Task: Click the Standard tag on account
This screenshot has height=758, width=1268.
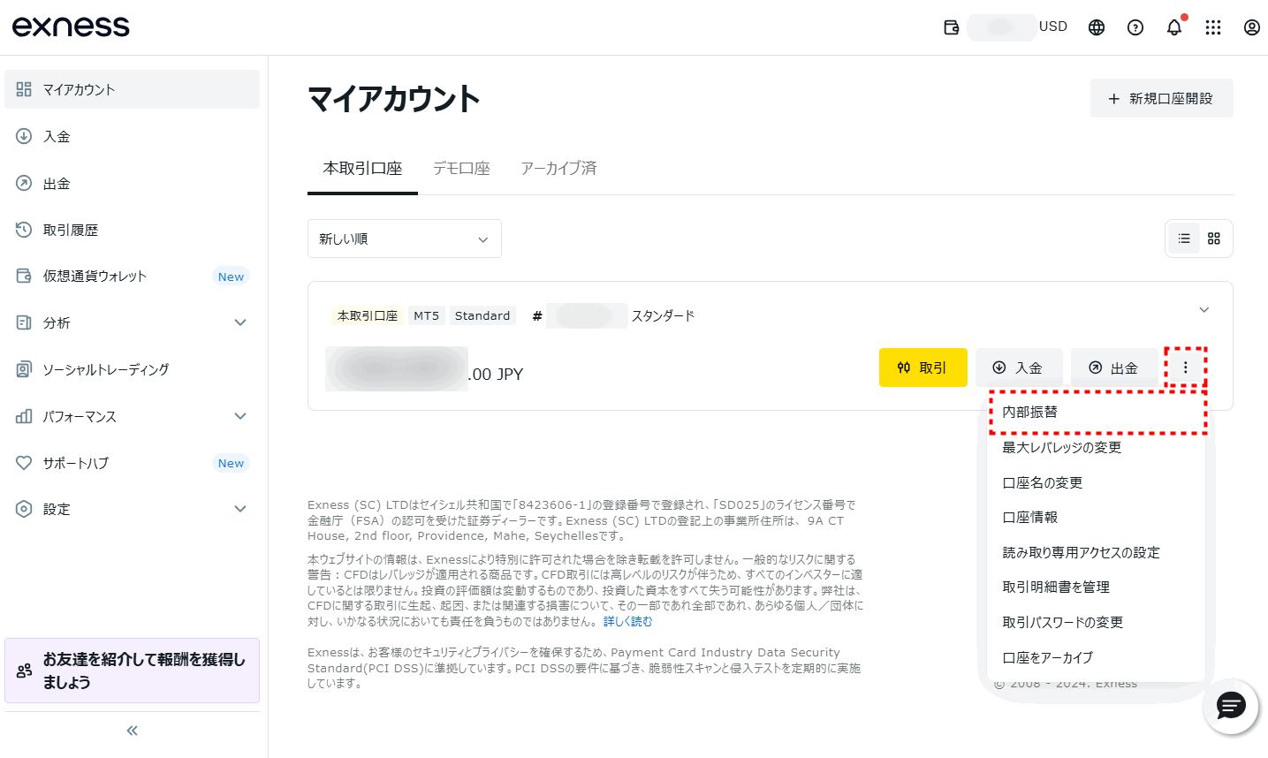Action: point(482,315)
